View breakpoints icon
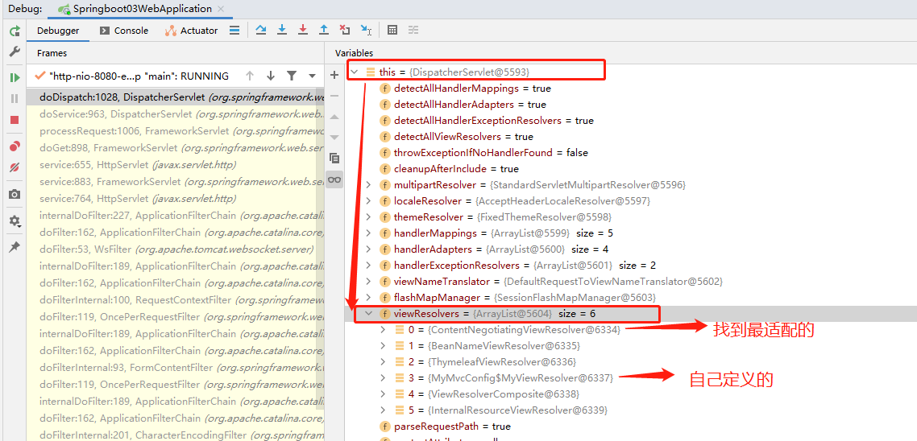The image size is (917, 441). coord(15,146)
